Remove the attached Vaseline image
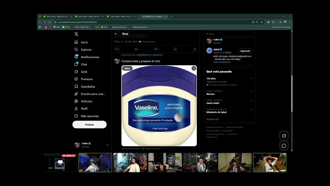 tap(194, 68)
